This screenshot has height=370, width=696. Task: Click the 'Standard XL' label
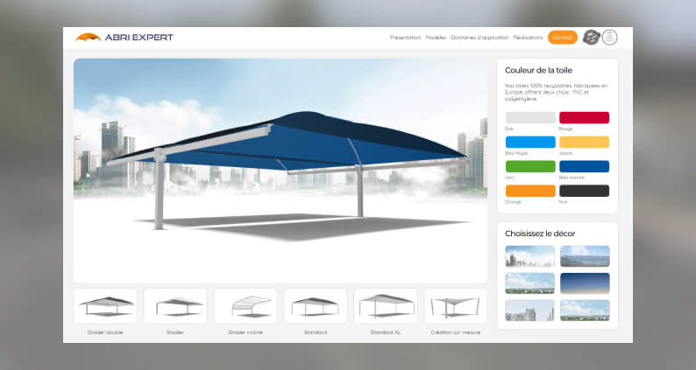point(386,332)
